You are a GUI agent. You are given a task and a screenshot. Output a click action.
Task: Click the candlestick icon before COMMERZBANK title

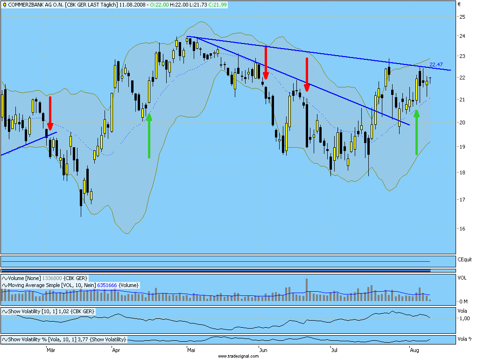4,5
